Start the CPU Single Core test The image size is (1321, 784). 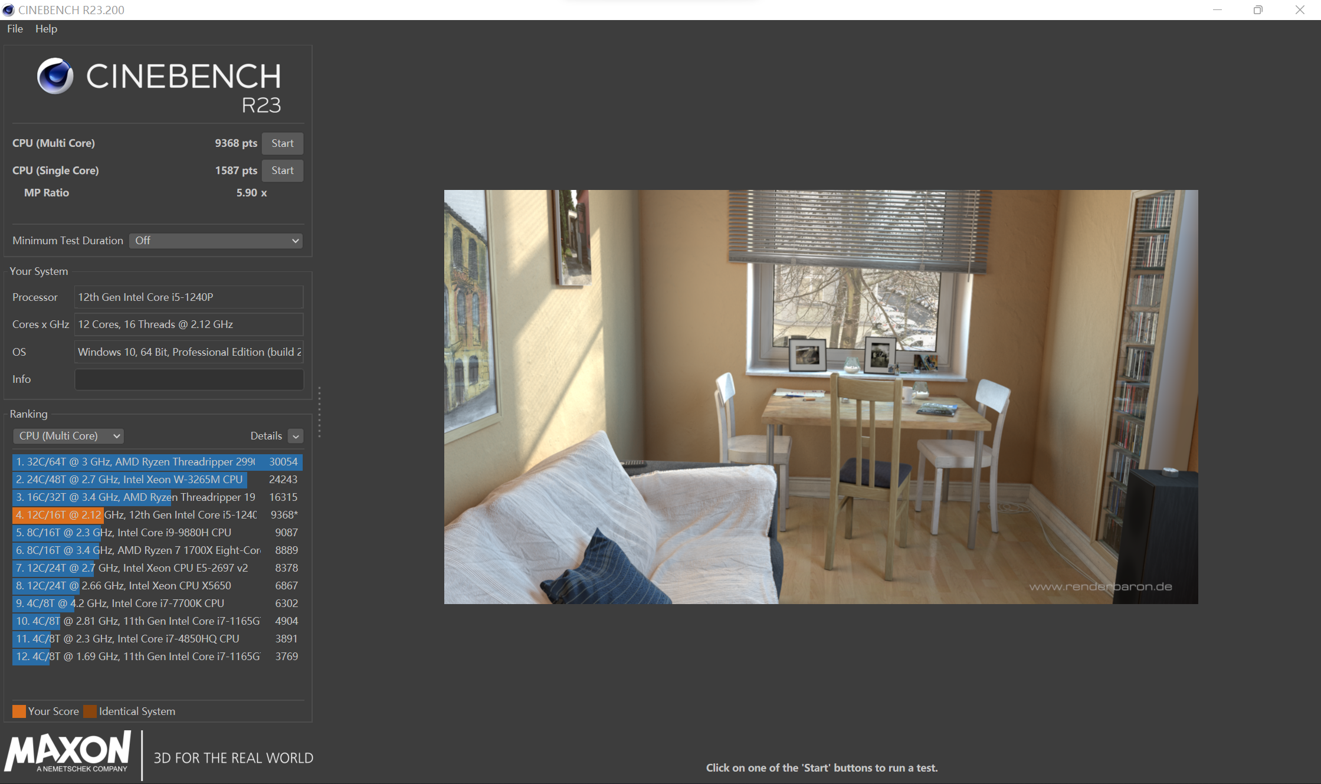click(x=283, y=170)
